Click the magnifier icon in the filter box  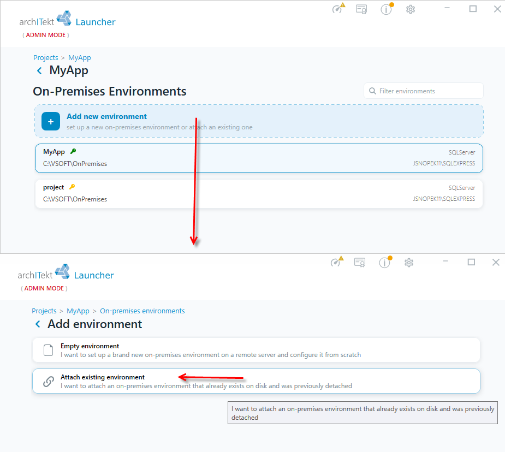coord(372,91)
